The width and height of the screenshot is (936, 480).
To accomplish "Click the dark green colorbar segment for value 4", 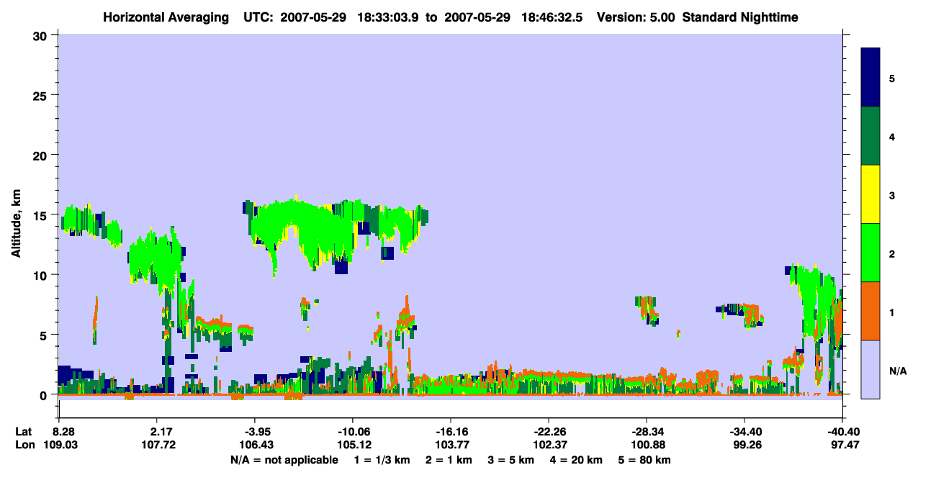I will [x=870, y=136].
